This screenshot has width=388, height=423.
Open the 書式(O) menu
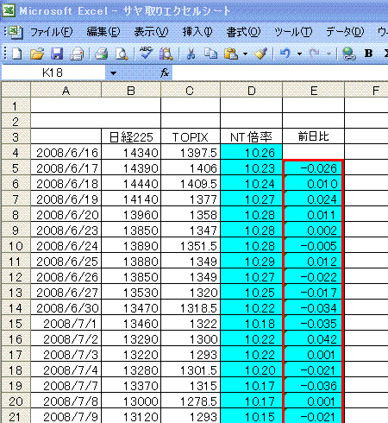click(243, 32)
